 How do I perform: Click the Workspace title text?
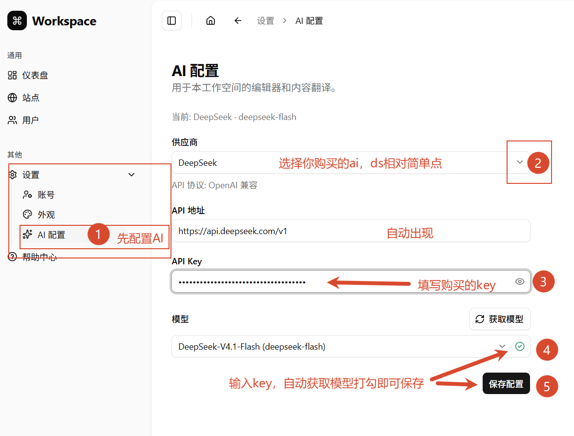pyautogui.click(x=64, y=21)
